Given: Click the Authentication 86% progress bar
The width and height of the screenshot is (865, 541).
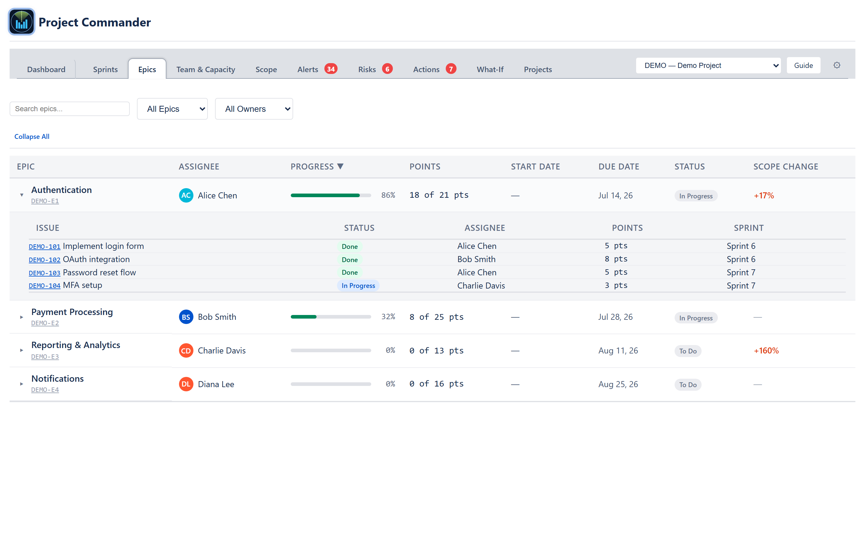Looking at the screenshot, I should pyautogui.click(x=331, y=195).
